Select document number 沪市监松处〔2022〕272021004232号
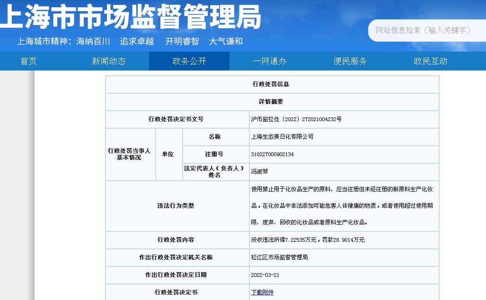Viewport: 486px width, 300px height. pyautogui.click(x=296, y=119)
